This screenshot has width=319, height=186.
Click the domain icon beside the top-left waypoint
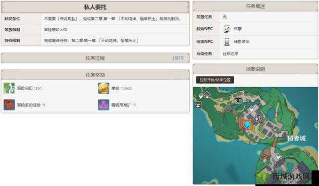click(207, 94)
